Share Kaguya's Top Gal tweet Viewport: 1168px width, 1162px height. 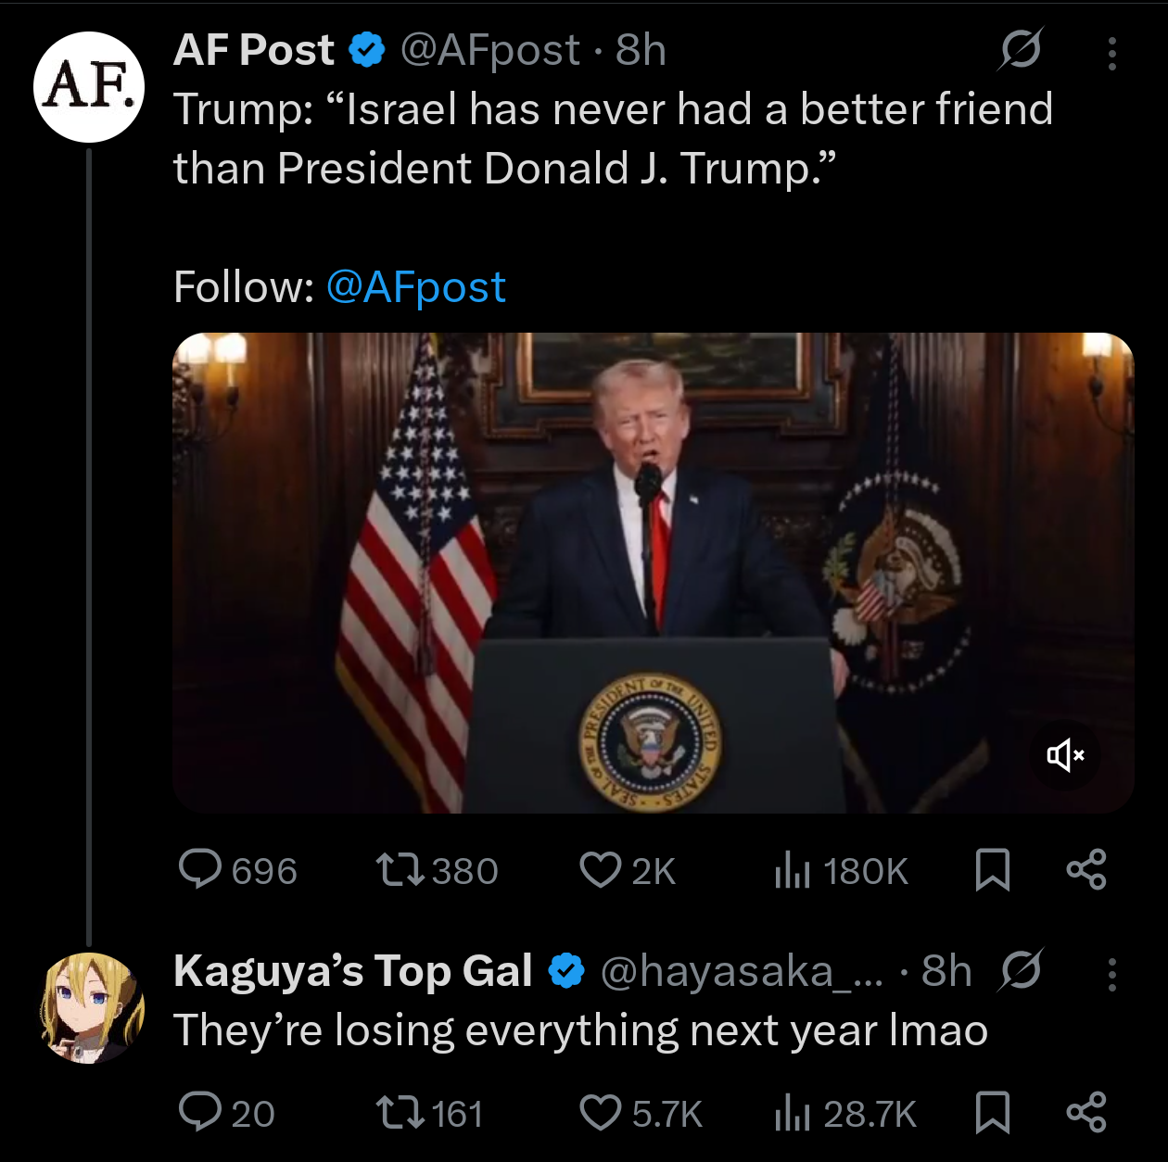(x=1086, y=1112)
